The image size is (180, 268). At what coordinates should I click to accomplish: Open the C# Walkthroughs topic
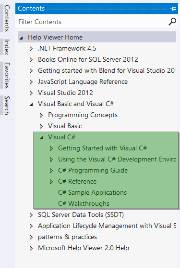click(84, 204)
